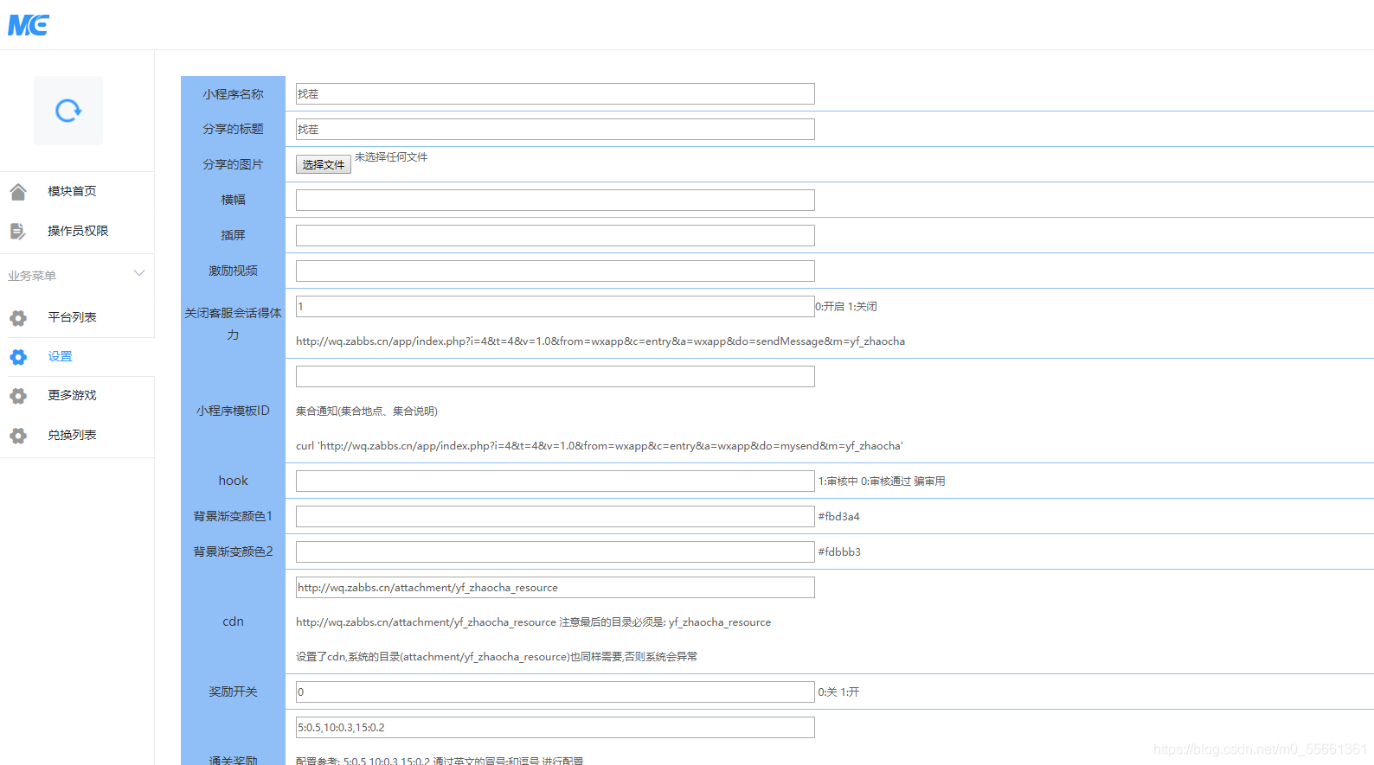Focus the 背景渐变颜色2 input field
The width and height of the screenshot is (1374, 765).
(555, 552)
